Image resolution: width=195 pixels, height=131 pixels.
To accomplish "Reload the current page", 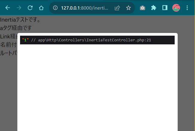I will coord(30,8).
